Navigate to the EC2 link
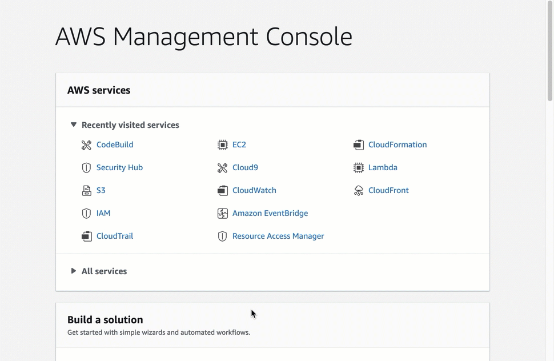Image resolution: width=554 pixels, height=361 pixels. [x=239, y=145]
